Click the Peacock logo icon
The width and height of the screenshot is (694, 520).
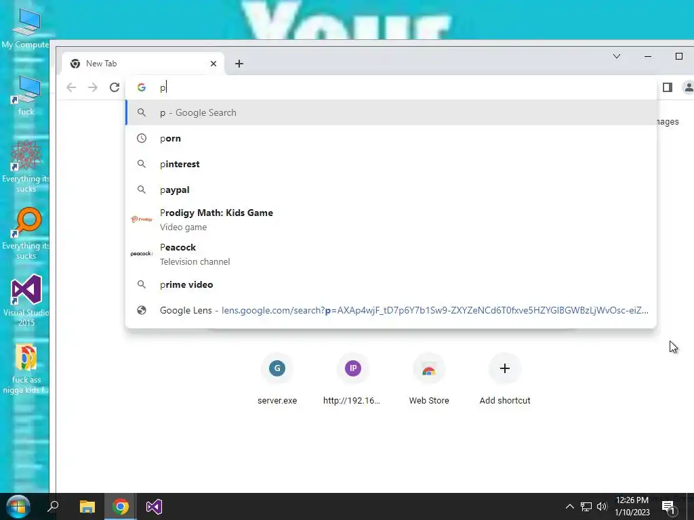pos(142,254)
